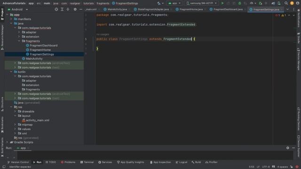Screen dimensions: 301x169
Task: Click 4 spaces indent in status bar
Action: coord(282,167)
